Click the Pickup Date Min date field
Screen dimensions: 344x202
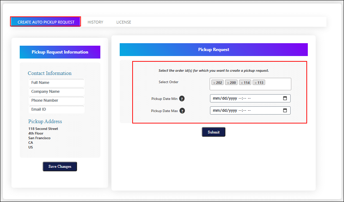click(x=244, y=99)
